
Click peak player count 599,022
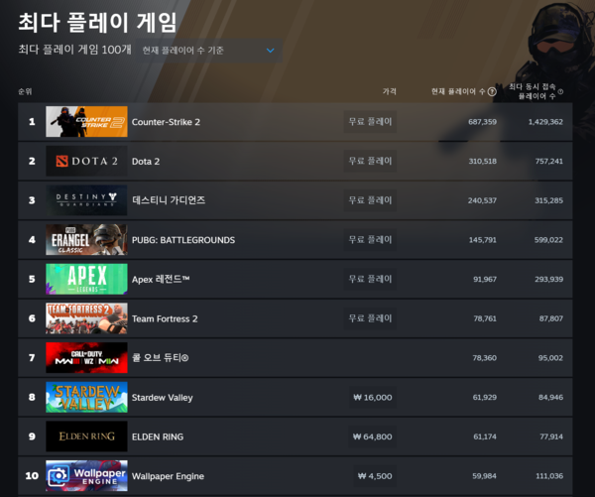pos(548,240)
